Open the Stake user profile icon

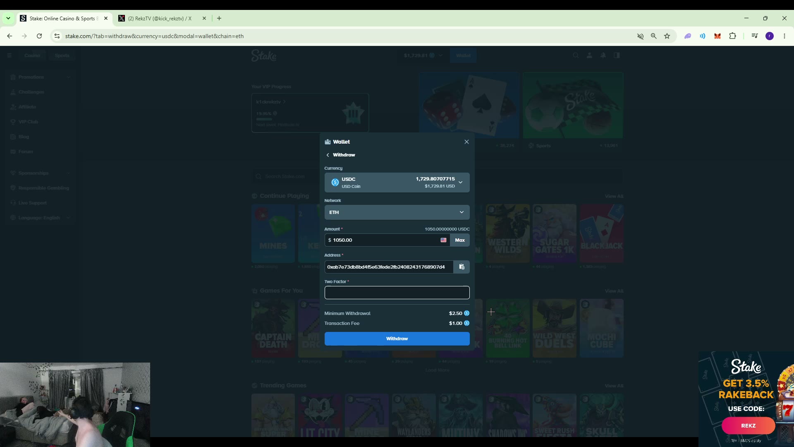click(589, 55)
